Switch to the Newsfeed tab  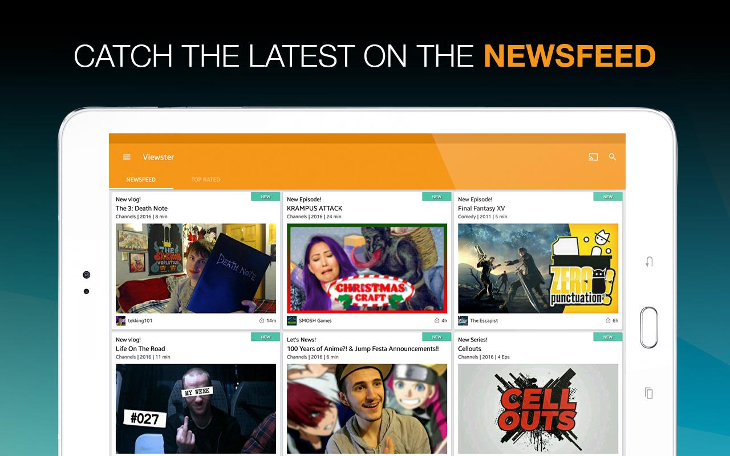click(x=141, y=180)
